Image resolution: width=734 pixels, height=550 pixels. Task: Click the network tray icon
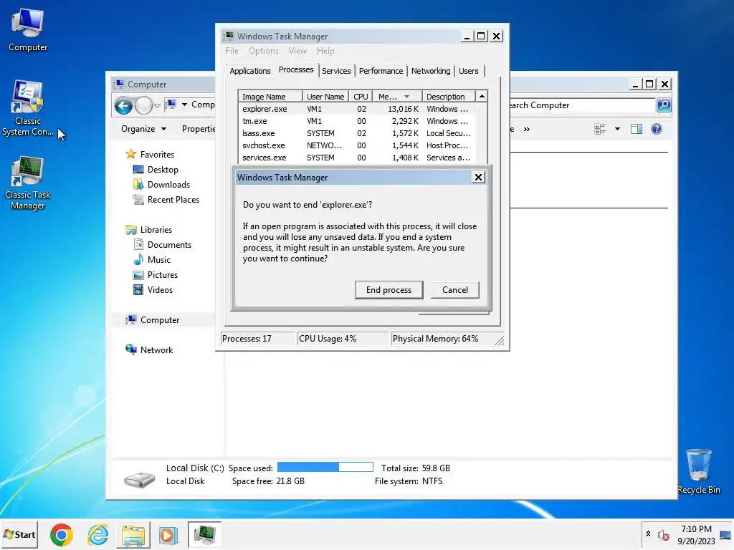725,535
